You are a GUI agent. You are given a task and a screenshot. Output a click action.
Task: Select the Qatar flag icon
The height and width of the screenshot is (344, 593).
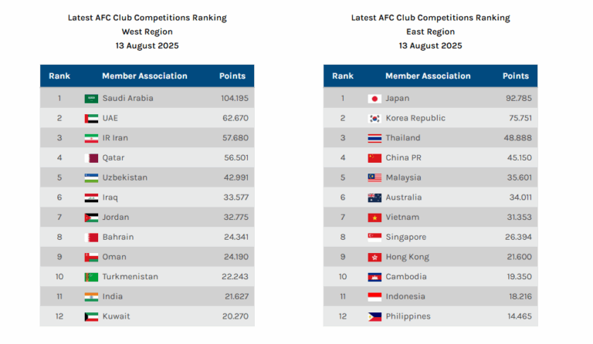(x=91, y=158)
